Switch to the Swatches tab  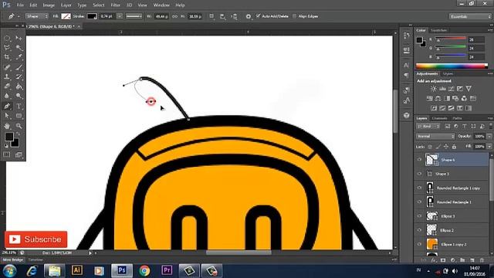439,30
